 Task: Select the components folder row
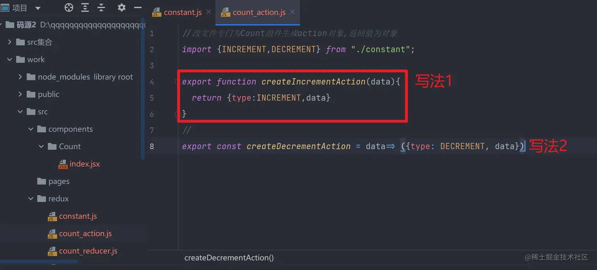tap(73, 129)
